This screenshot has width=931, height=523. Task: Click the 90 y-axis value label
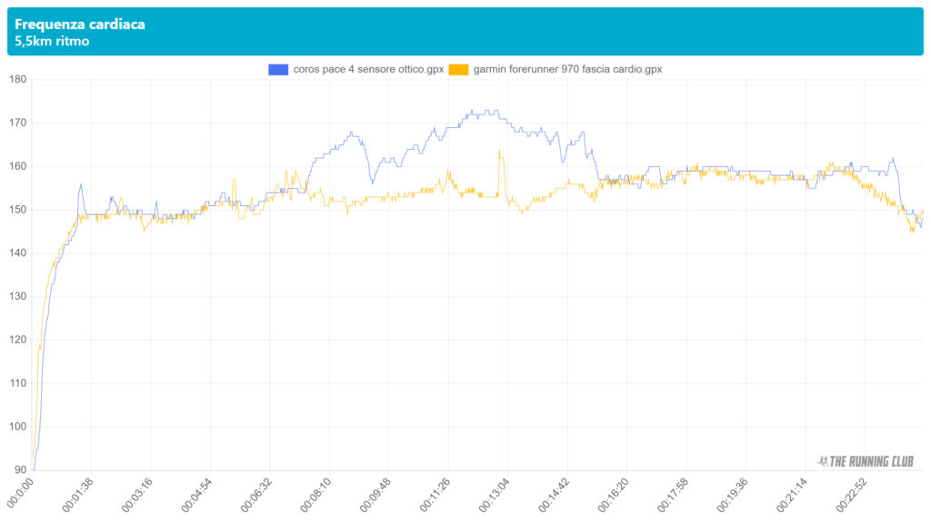(x=20, y=470)
